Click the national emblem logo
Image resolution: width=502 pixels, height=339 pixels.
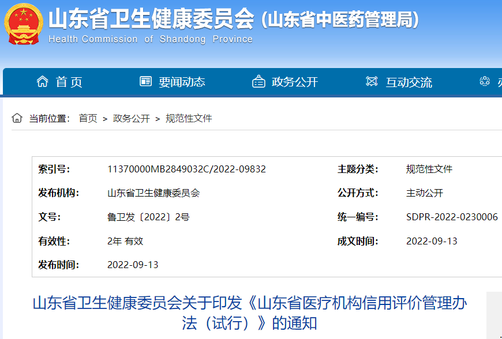click(24, 24)
